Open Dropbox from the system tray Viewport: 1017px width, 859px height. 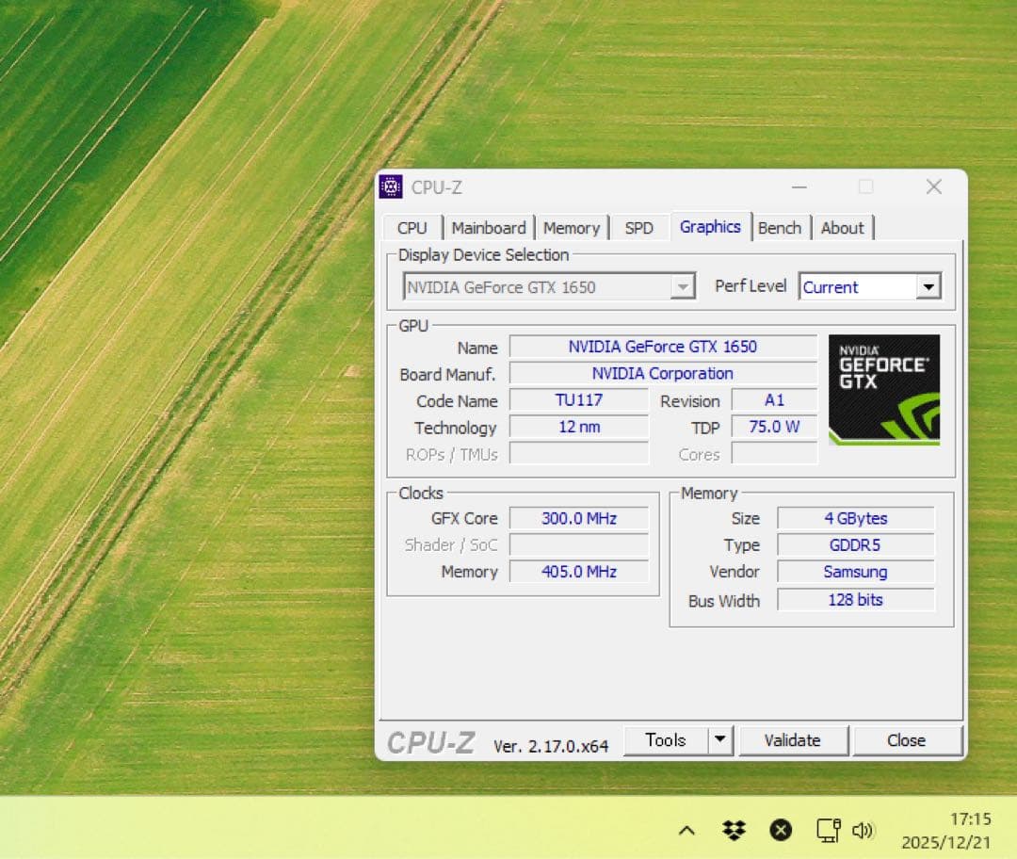(x=734, y=830)
